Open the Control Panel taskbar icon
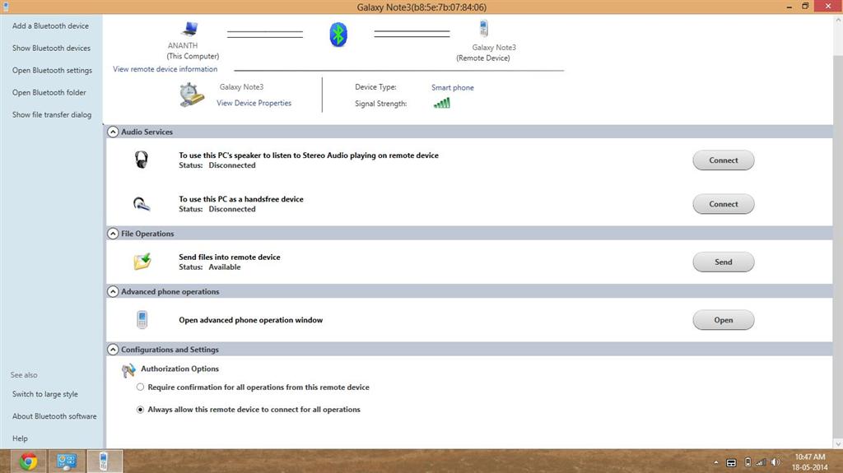 (67, 461)
